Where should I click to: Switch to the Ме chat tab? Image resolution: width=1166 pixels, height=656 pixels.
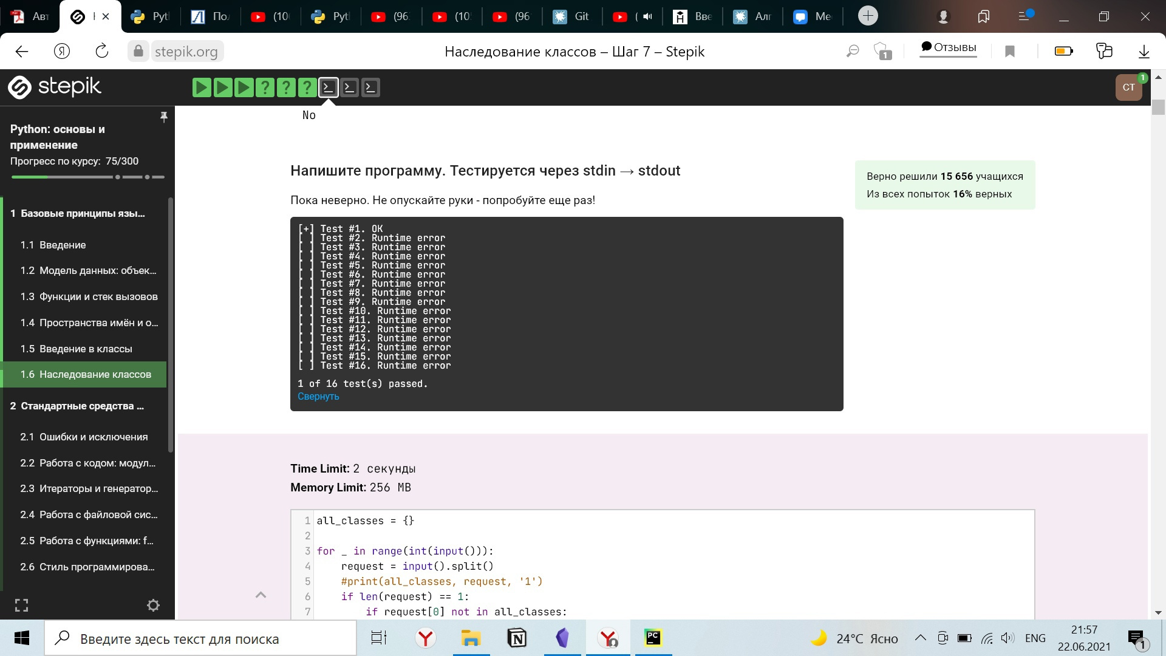point(813,16)
